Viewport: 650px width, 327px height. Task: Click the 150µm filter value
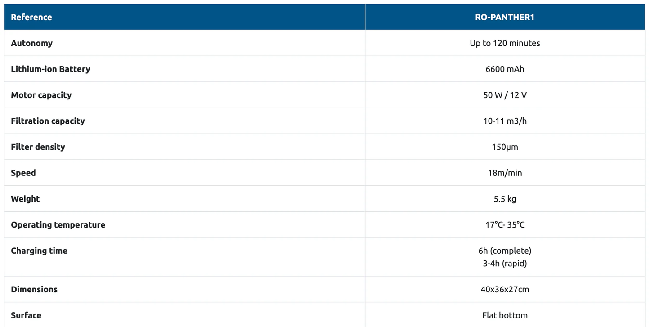(x=505, y=147)
